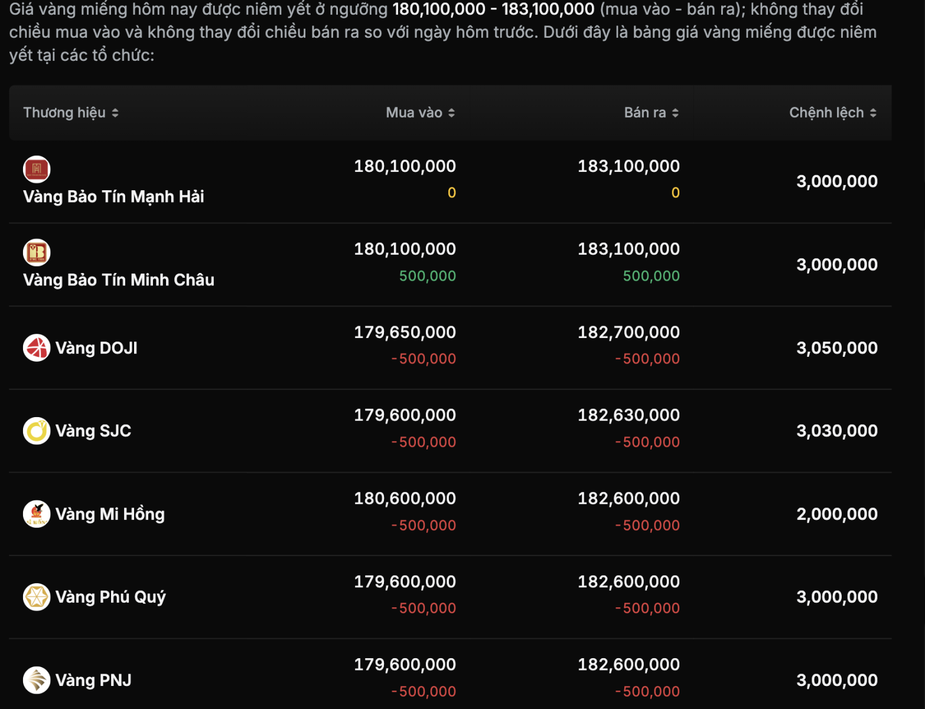Sort table by Thương hiệu column
The image size is (925, 709).
[71, 113]
